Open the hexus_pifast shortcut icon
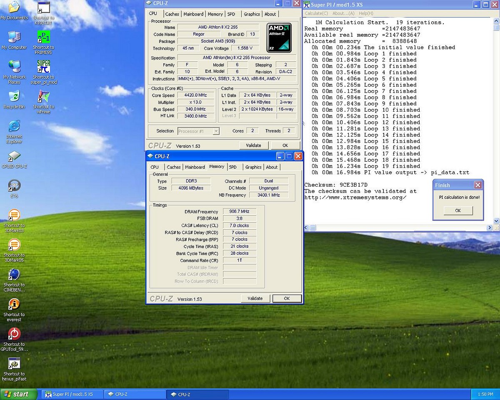The width and height of the screenshot is (500, 400). click(14, 363)
